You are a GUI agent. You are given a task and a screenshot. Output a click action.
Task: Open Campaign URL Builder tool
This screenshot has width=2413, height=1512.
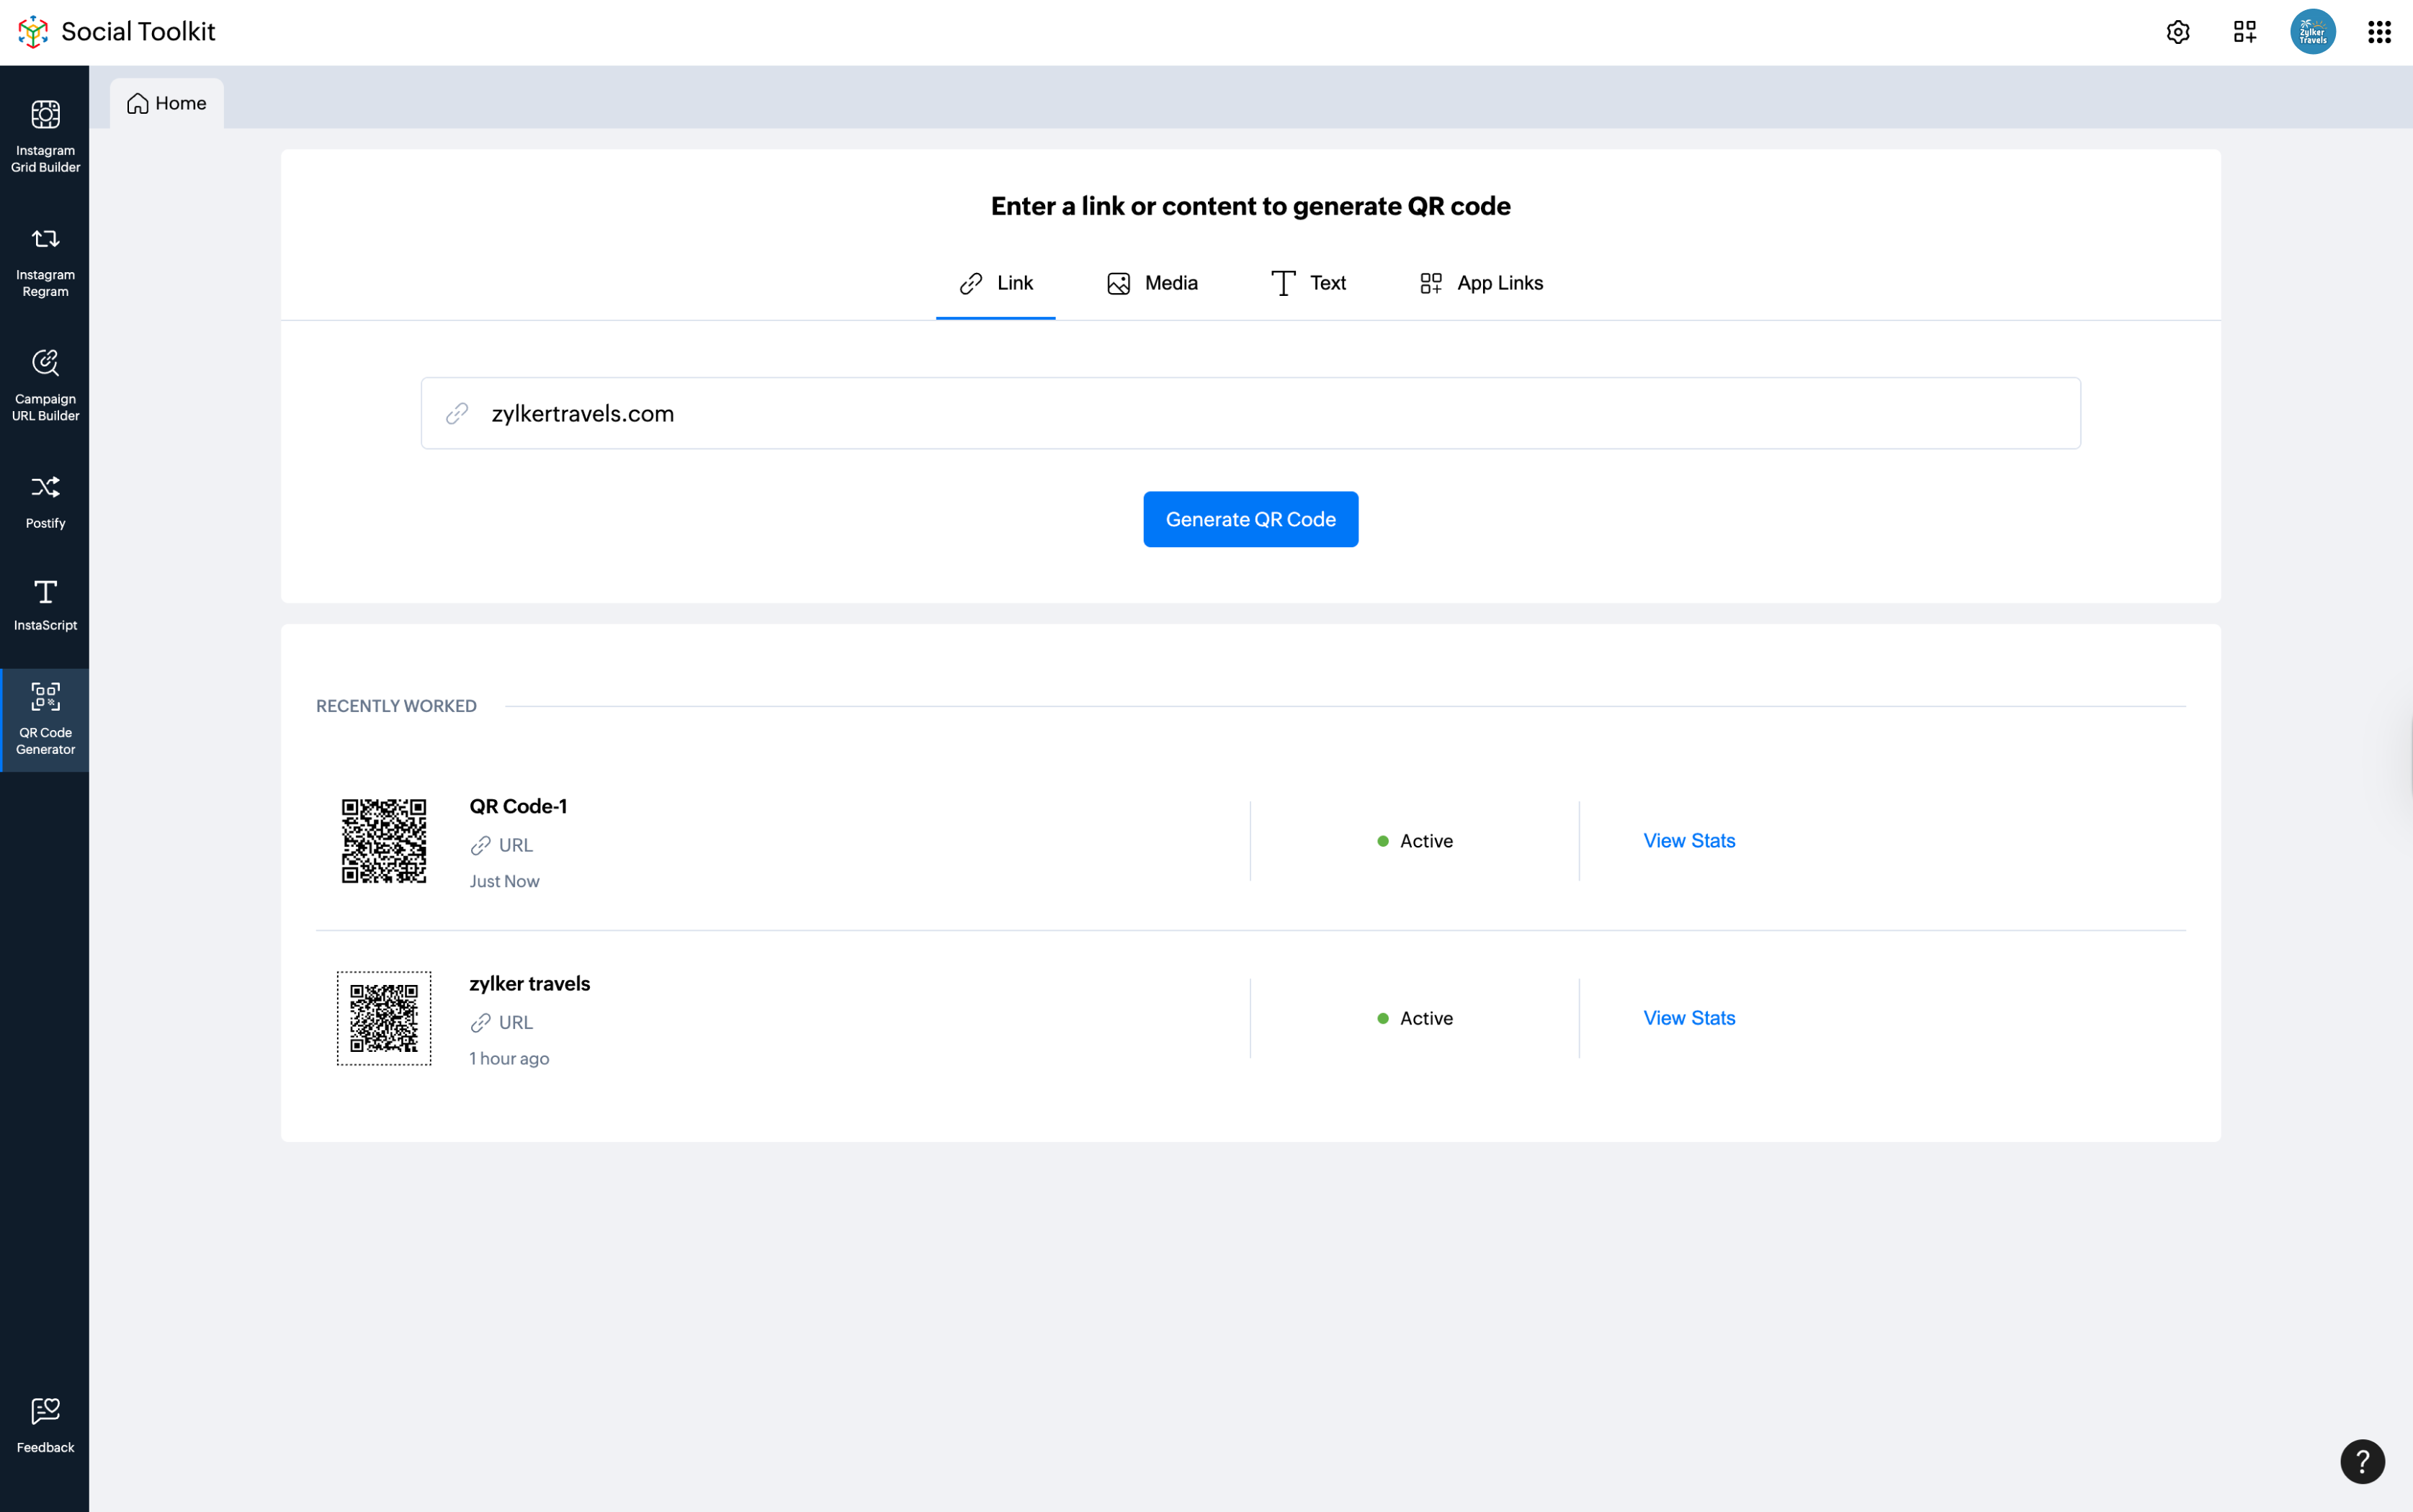[45, 385]
